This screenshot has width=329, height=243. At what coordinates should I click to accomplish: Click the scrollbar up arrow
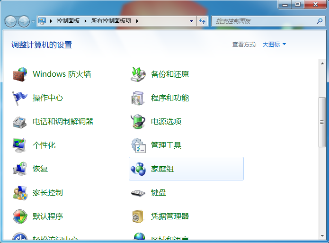[x=322, y=63]
